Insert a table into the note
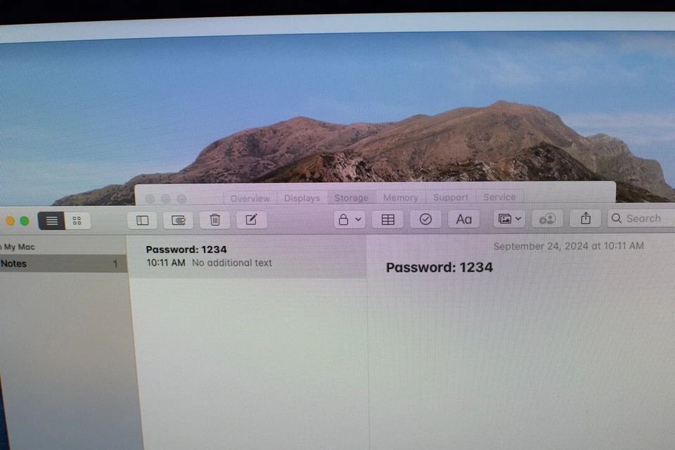The image size is (675, 450). pyautogui.click(x=387, y=219)
